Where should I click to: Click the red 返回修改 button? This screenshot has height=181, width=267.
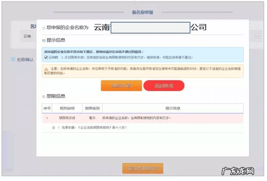coord(164,86)
